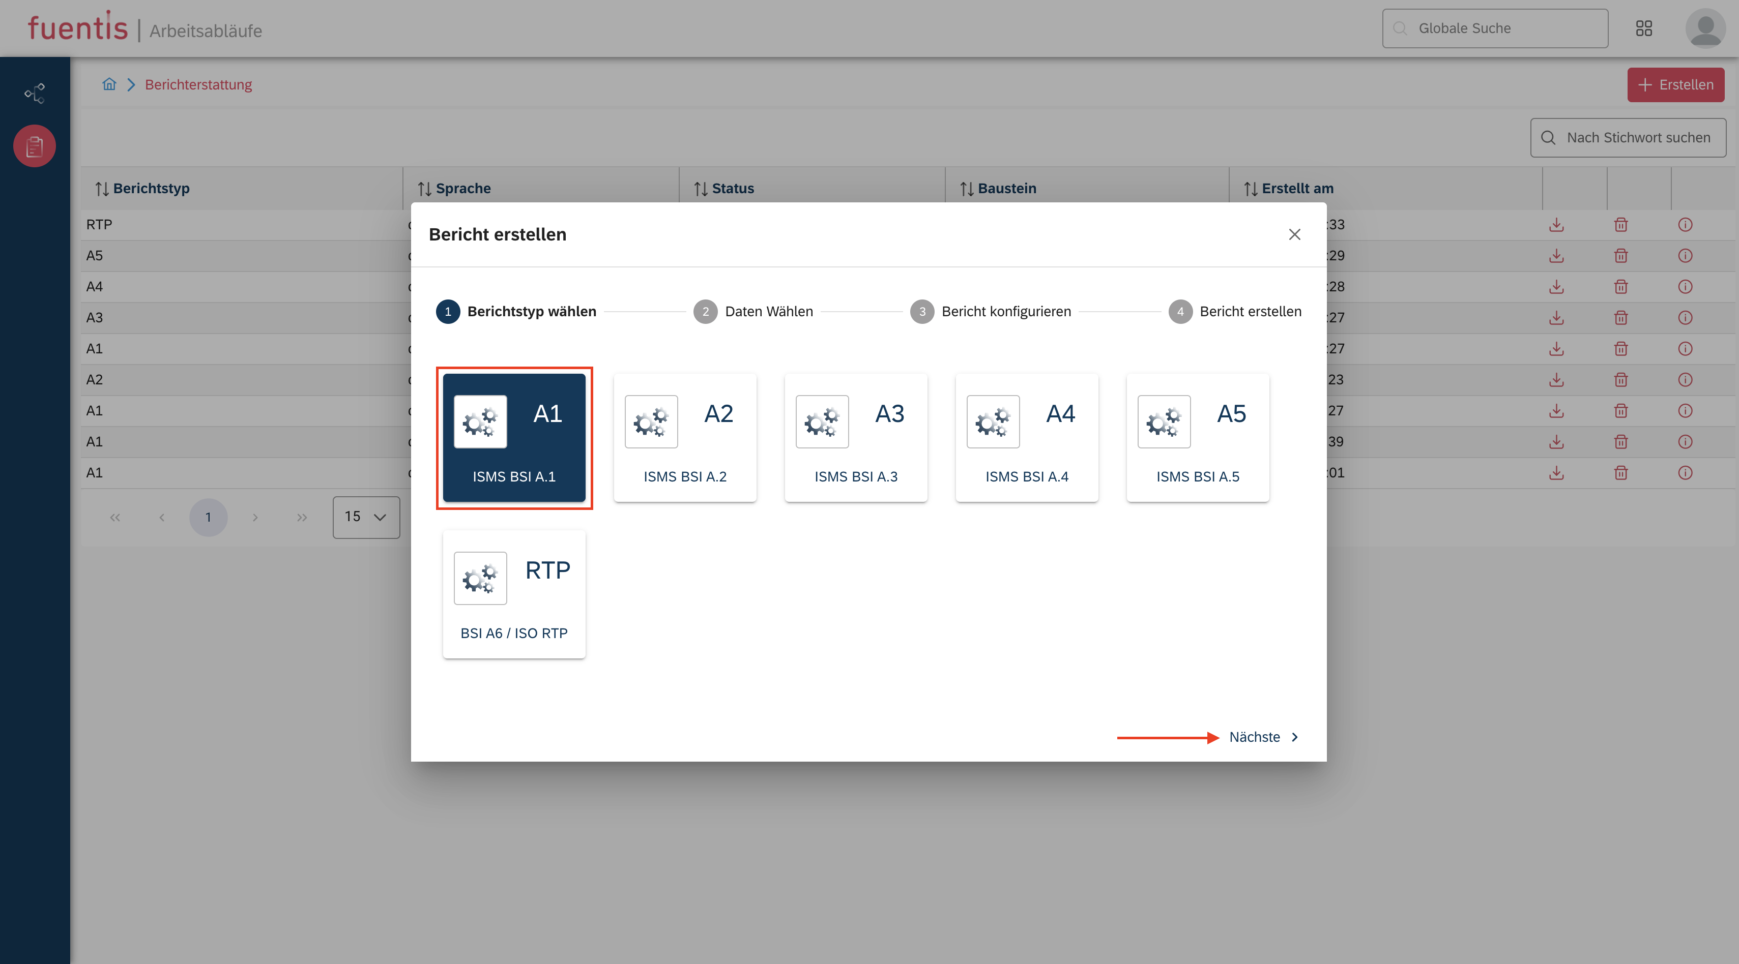Delete the A5 report row

[x=1621, y=256]
